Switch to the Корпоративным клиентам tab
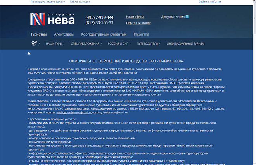Viewport: 256px width, 165px height. 104,34
